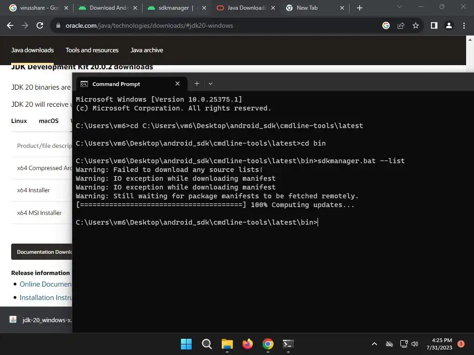Go back in Chrome with the back arrow

tap(10, 26)
